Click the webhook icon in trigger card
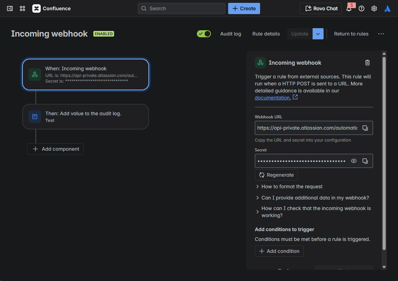This screenshot has height=281, width=398. pos(35,75)
